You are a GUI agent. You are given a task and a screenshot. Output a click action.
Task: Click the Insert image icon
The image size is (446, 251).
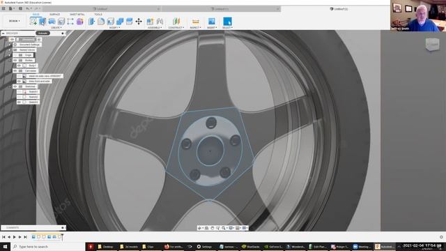[x=211, y=22]
